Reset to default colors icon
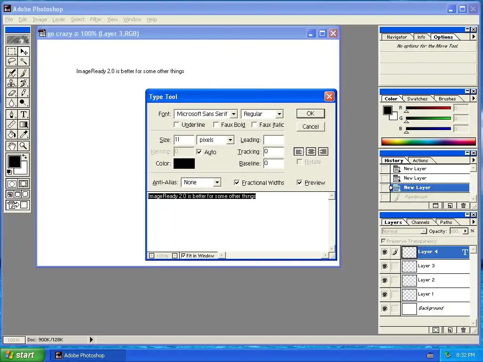 tap(9, 172)
